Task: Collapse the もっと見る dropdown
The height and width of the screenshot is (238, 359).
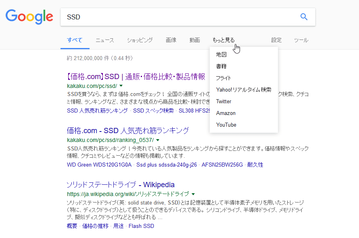Action: click(223, 40)
